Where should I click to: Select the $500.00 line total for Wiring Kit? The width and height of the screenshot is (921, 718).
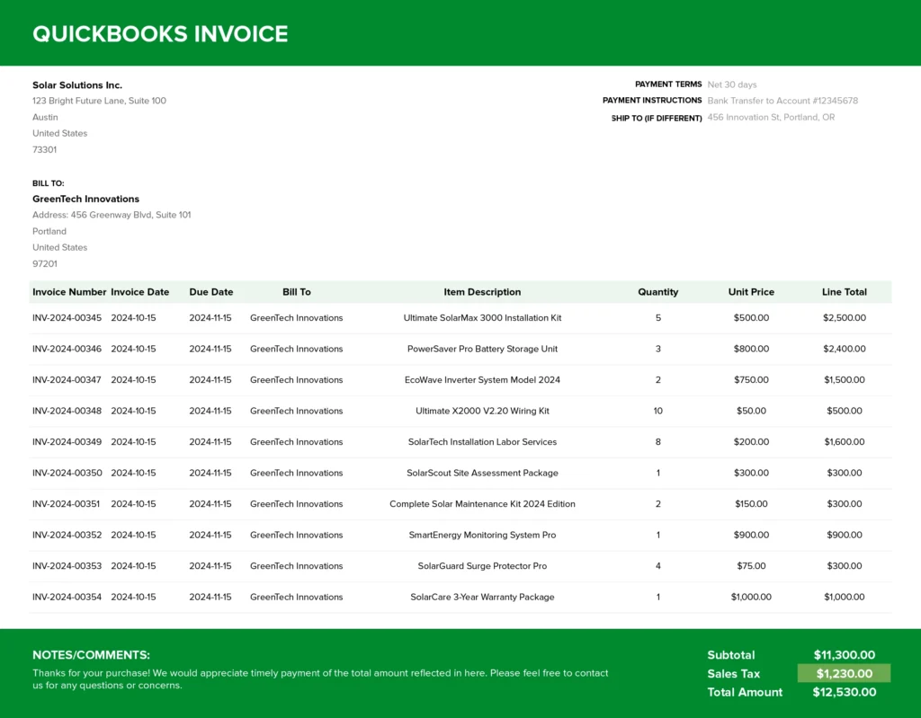[x=844, y=411]
